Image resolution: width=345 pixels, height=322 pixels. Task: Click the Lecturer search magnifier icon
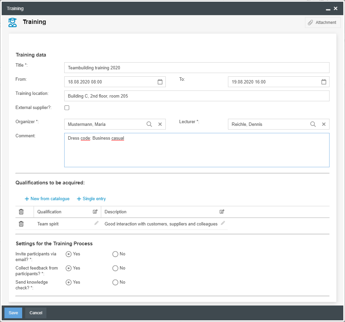313,124
